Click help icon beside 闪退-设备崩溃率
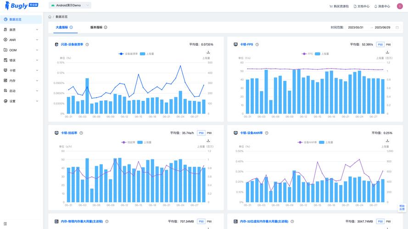 [x=87, y=44]
